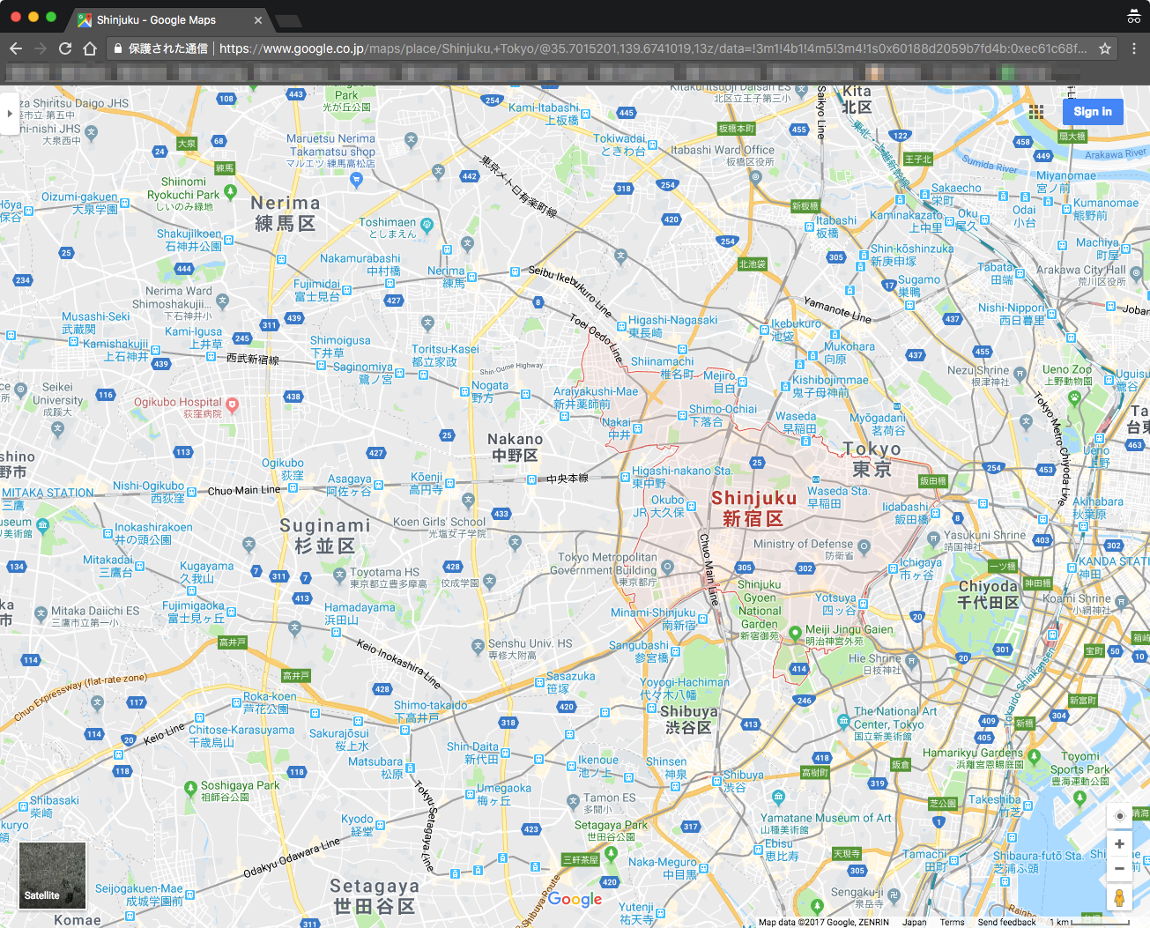Click the Google logo on the map

point(575,899)
